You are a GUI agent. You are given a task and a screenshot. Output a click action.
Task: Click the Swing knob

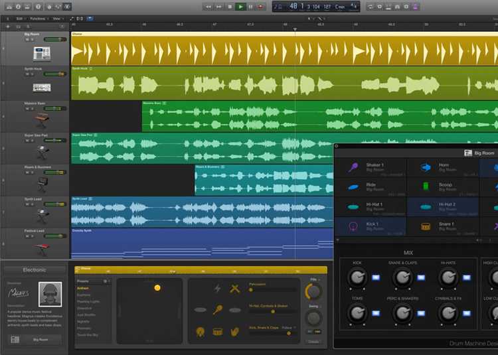(x=313, y=318)
